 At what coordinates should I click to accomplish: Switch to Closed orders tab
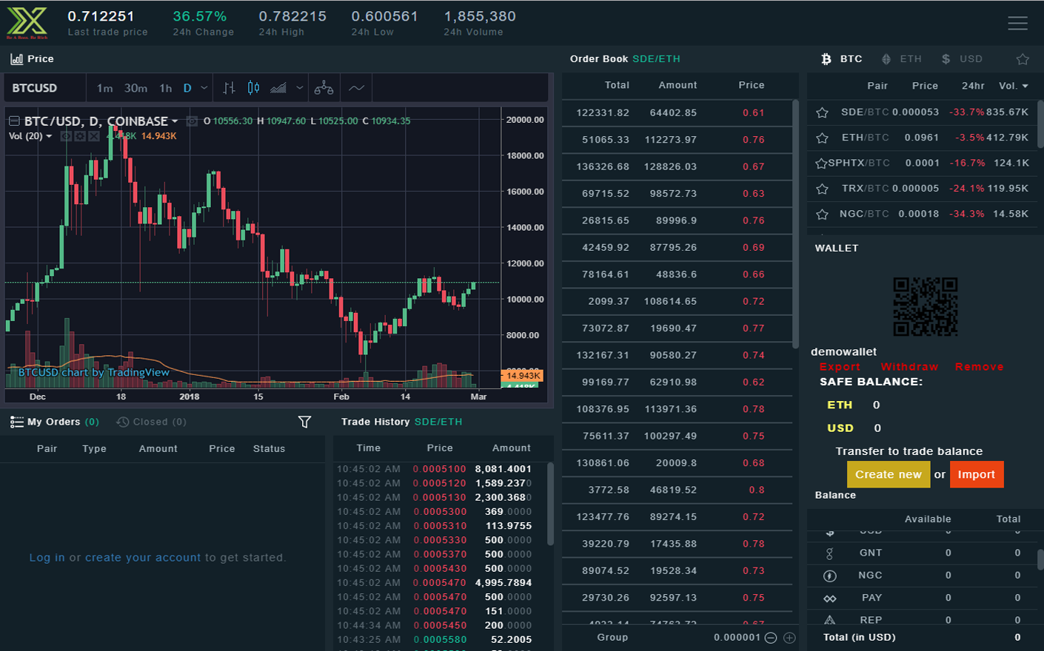click(x=151, y=422)
